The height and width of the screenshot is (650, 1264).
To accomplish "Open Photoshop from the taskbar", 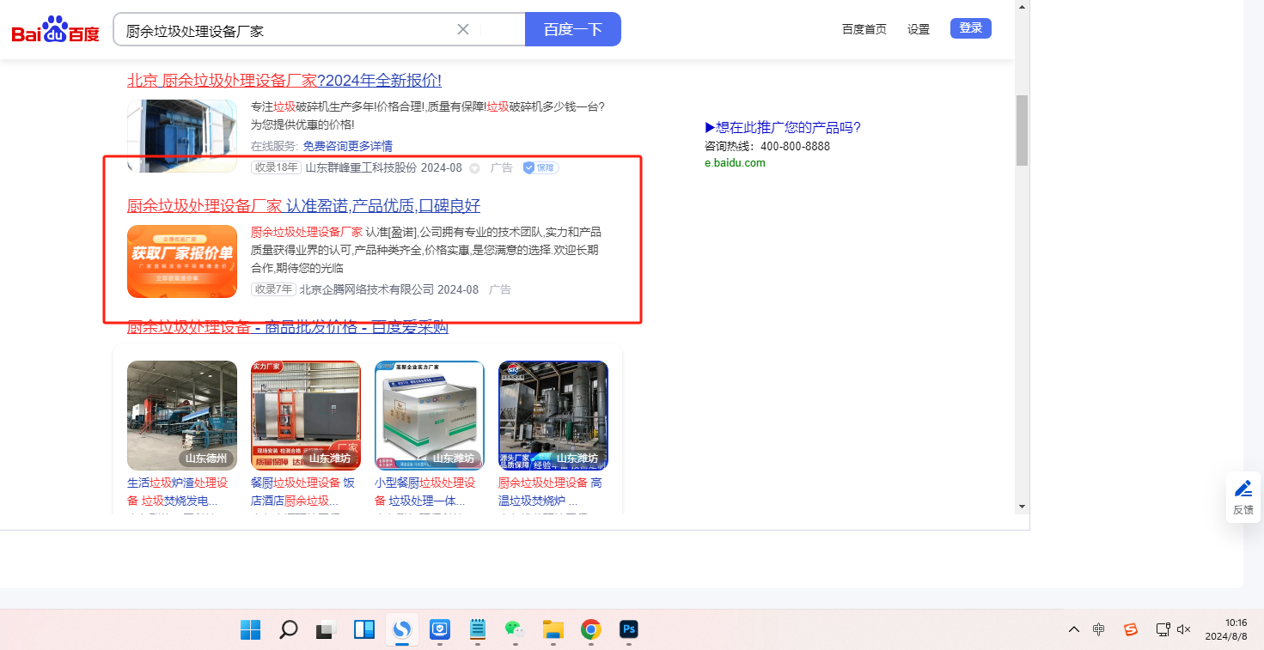I will point(629,629).
